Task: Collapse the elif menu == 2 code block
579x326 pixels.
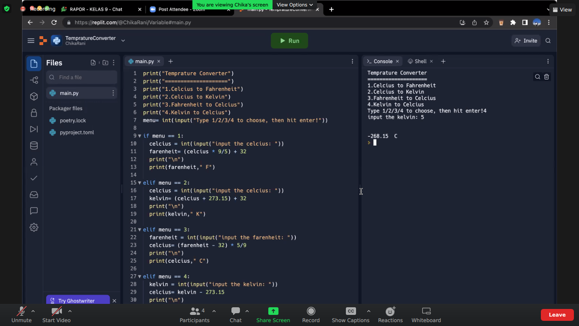Action: 140,183
